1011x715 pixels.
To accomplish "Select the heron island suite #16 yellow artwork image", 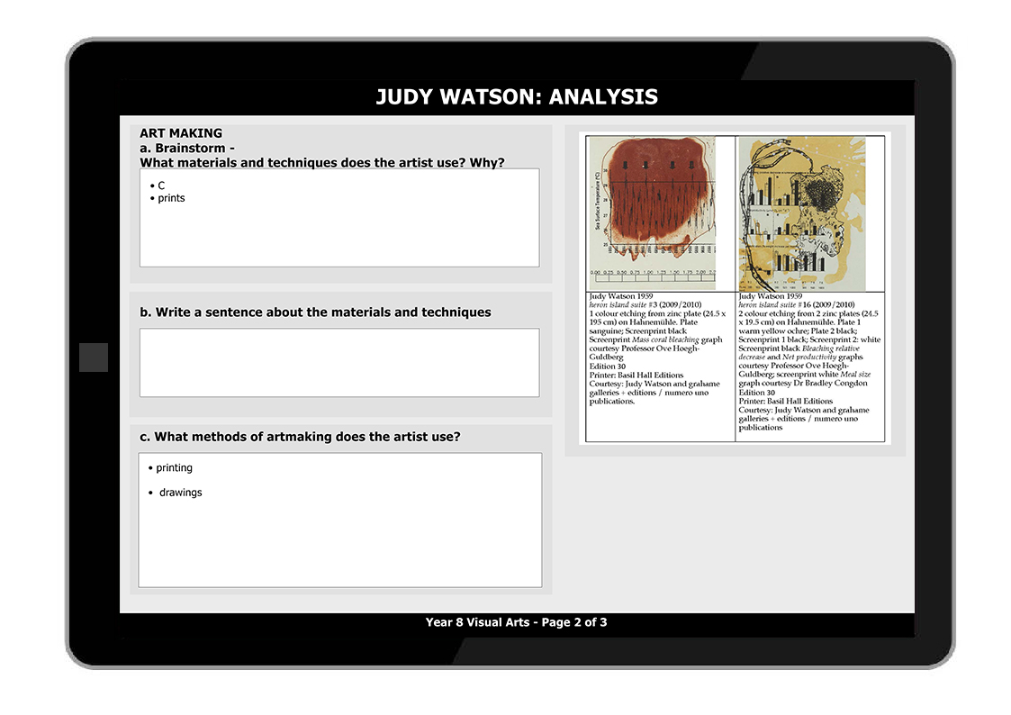I will click(x=803, y=214).
